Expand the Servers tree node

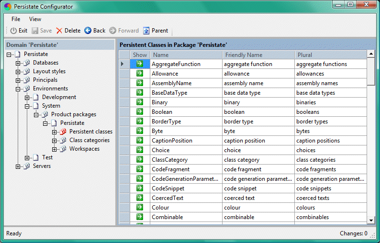click(x=18, y=166)
